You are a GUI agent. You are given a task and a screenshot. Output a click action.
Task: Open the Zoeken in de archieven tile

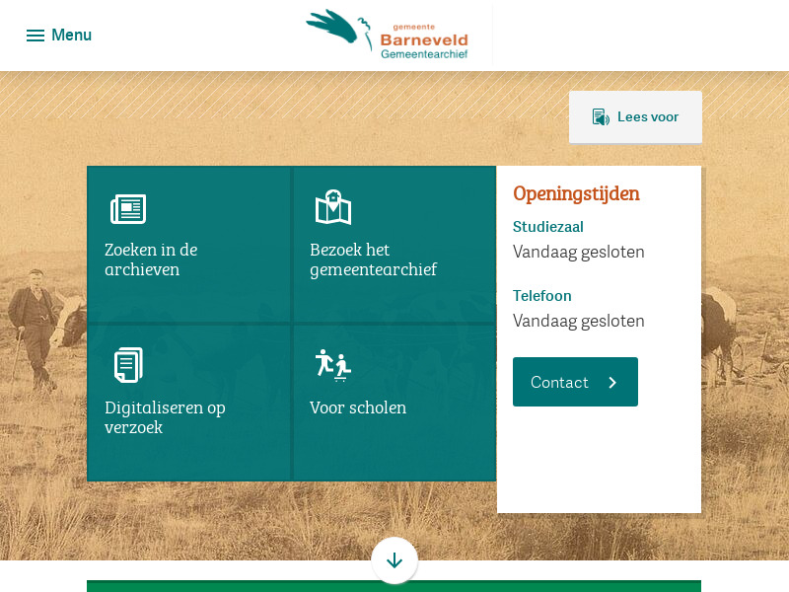click(188, 245)
